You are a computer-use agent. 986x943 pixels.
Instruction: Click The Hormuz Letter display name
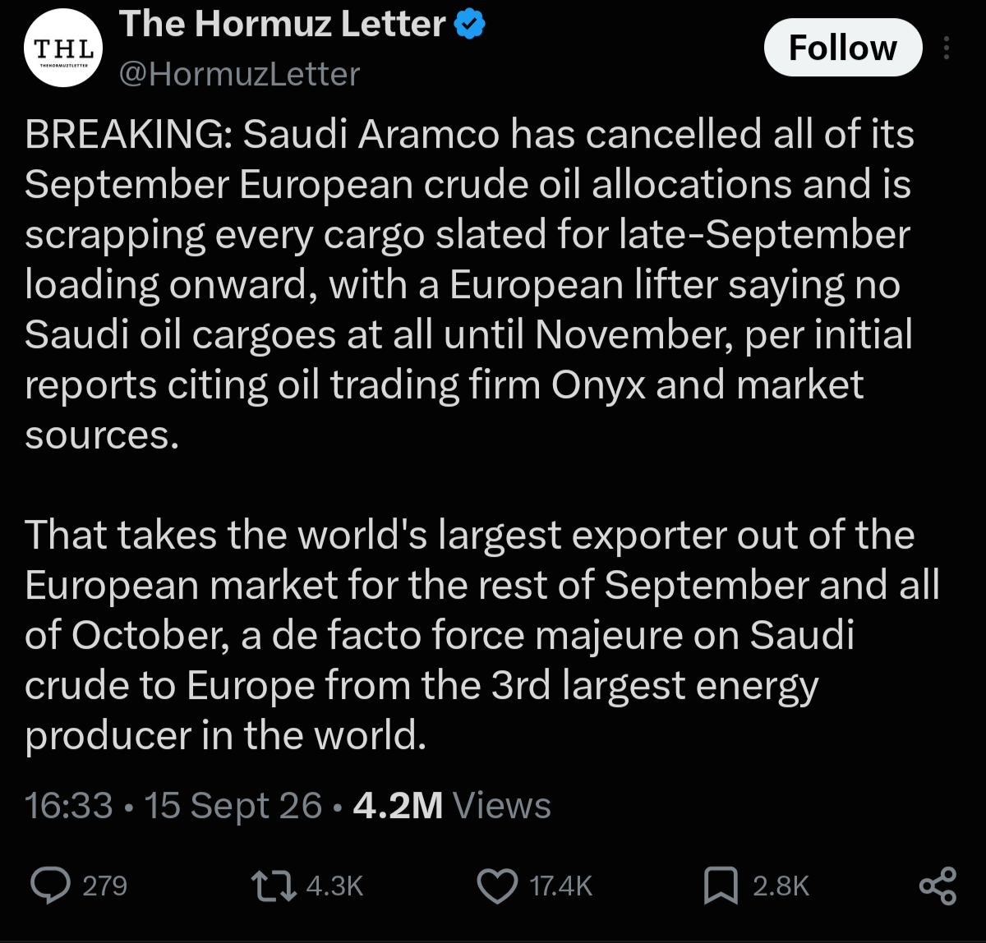click(283, 25)
